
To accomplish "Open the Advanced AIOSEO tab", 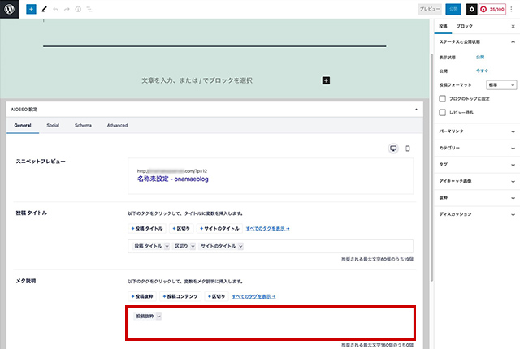I will coord(117,126).
